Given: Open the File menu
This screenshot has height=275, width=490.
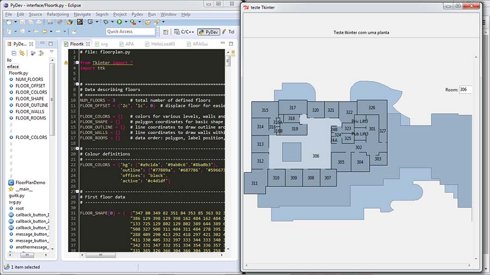Looking at the screenshot, I should click(8, 14).
